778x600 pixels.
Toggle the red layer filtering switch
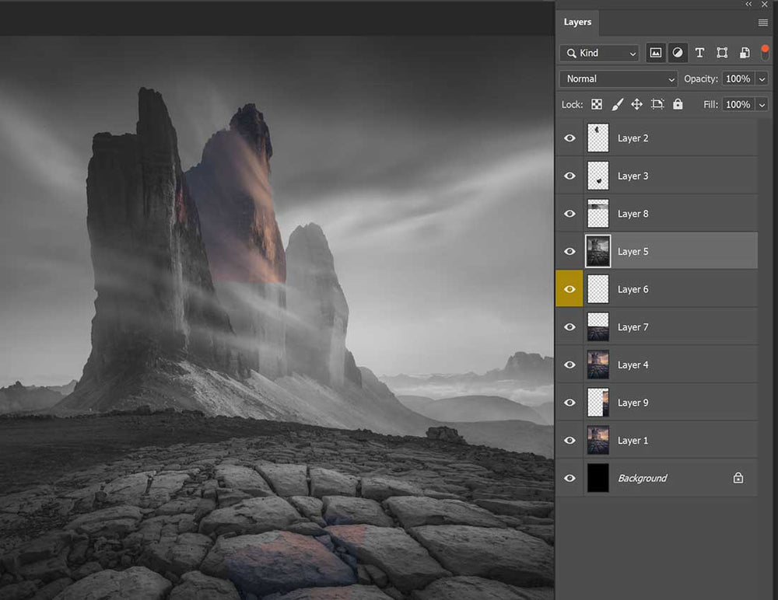coord(765,52)
